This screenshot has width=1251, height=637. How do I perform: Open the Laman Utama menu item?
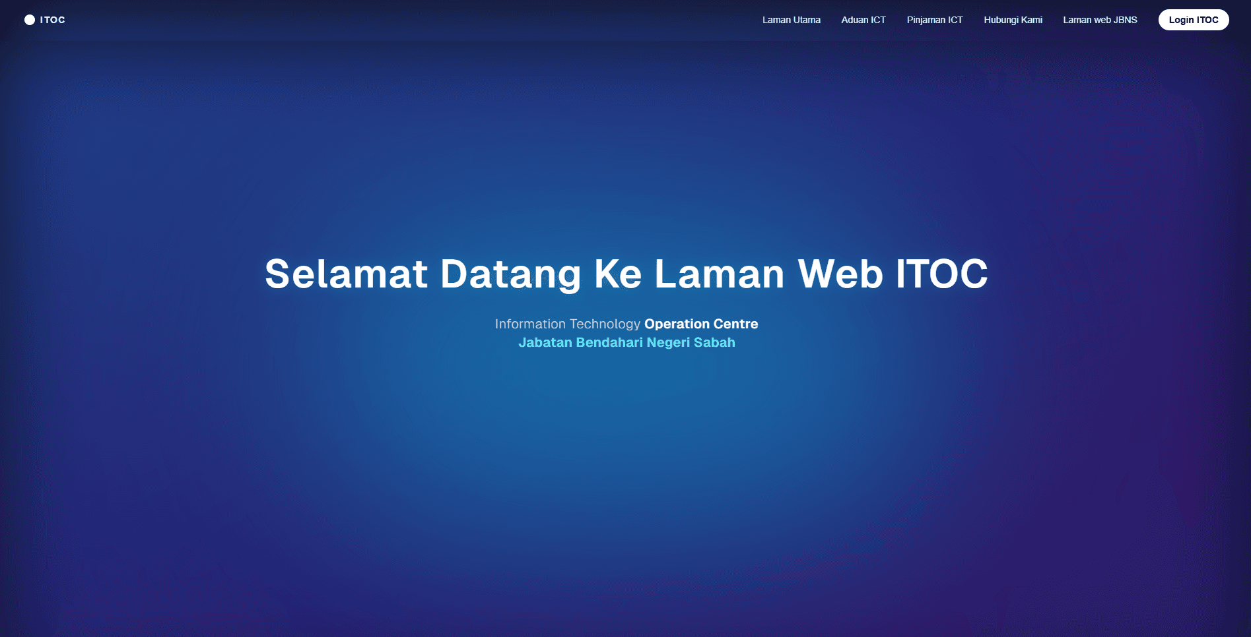click(x=791, y=19)
